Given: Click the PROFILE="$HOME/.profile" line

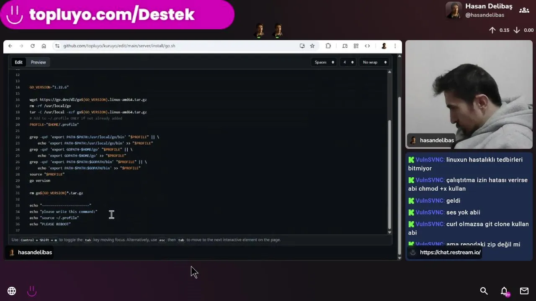Looking at the screenshot, I should [x=54, y=125].
